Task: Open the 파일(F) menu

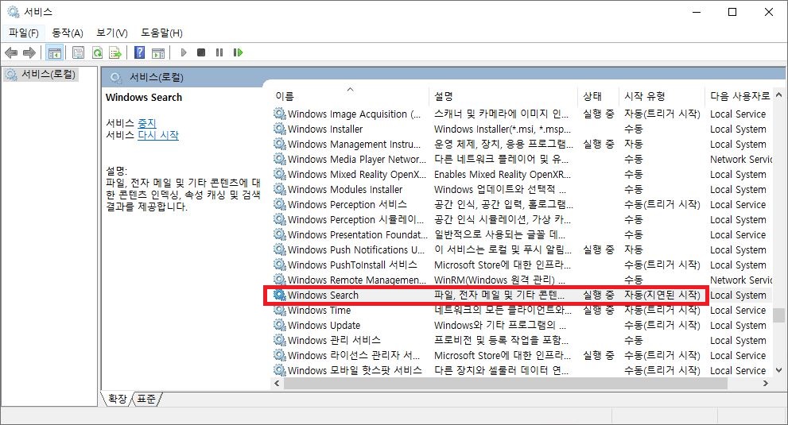Action: coord(24,33)
